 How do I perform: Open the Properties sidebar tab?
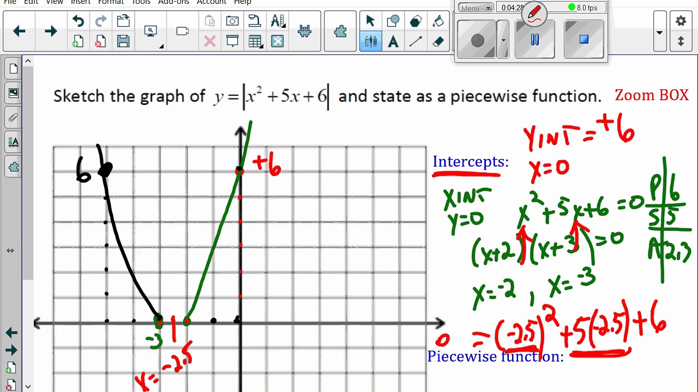(x=13, y=143)
